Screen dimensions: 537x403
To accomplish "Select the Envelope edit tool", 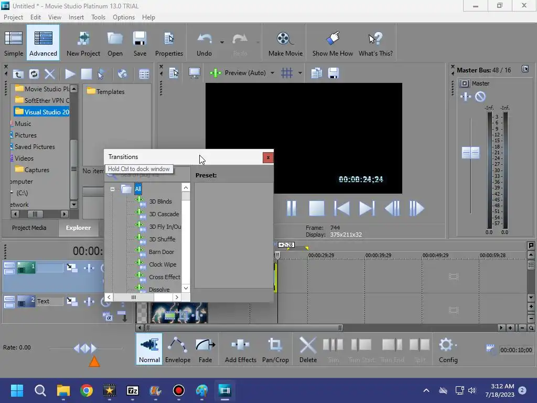I will (178, 350).
